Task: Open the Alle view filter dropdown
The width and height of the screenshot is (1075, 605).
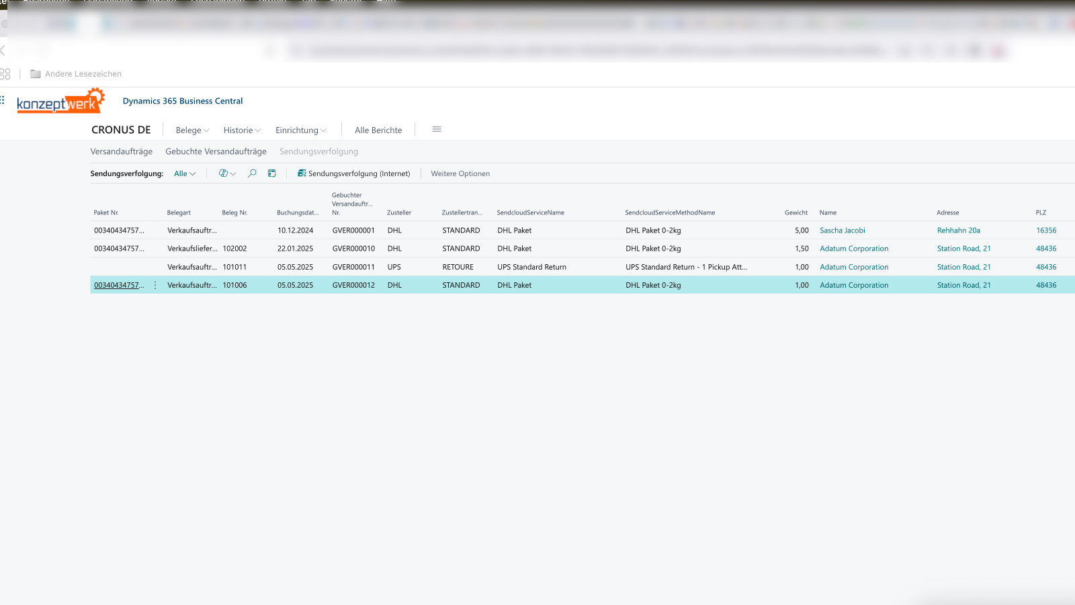Action: (x=185, y=173)
